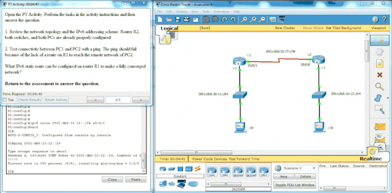Click the Toggle PDU List Window button
The height and width of the screenshot is (193, 392).
point(294,185)
